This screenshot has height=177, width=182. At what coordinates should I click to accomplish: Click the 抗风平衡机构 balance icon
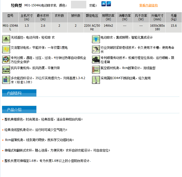pos(6,70)
